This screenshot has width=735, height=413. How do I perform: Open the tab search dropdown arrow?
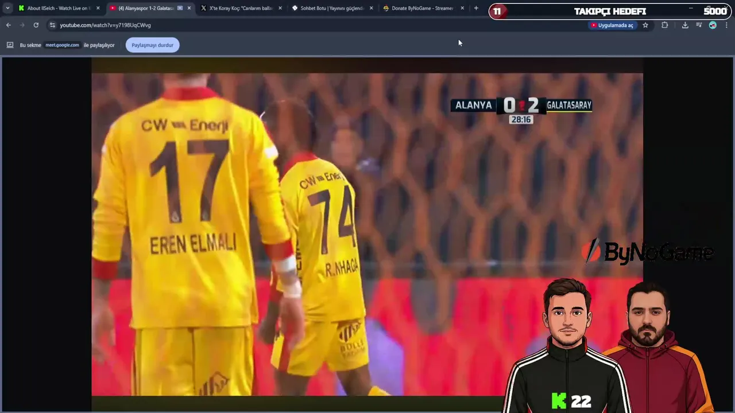click(x=7, y=8)
